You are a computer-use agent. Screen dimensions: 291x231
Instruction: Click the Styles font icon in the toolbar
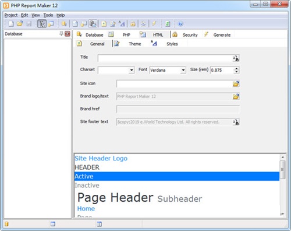click(122, 24)
